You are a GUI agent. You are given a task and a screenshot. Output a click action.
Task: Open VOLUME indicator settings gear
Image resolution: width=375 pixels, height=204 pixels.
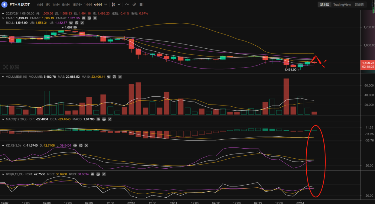click(x=114, y=77)
